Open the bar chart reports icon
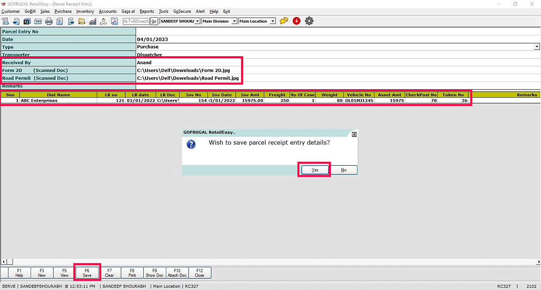The image size is (541, 290). point(93,21)
